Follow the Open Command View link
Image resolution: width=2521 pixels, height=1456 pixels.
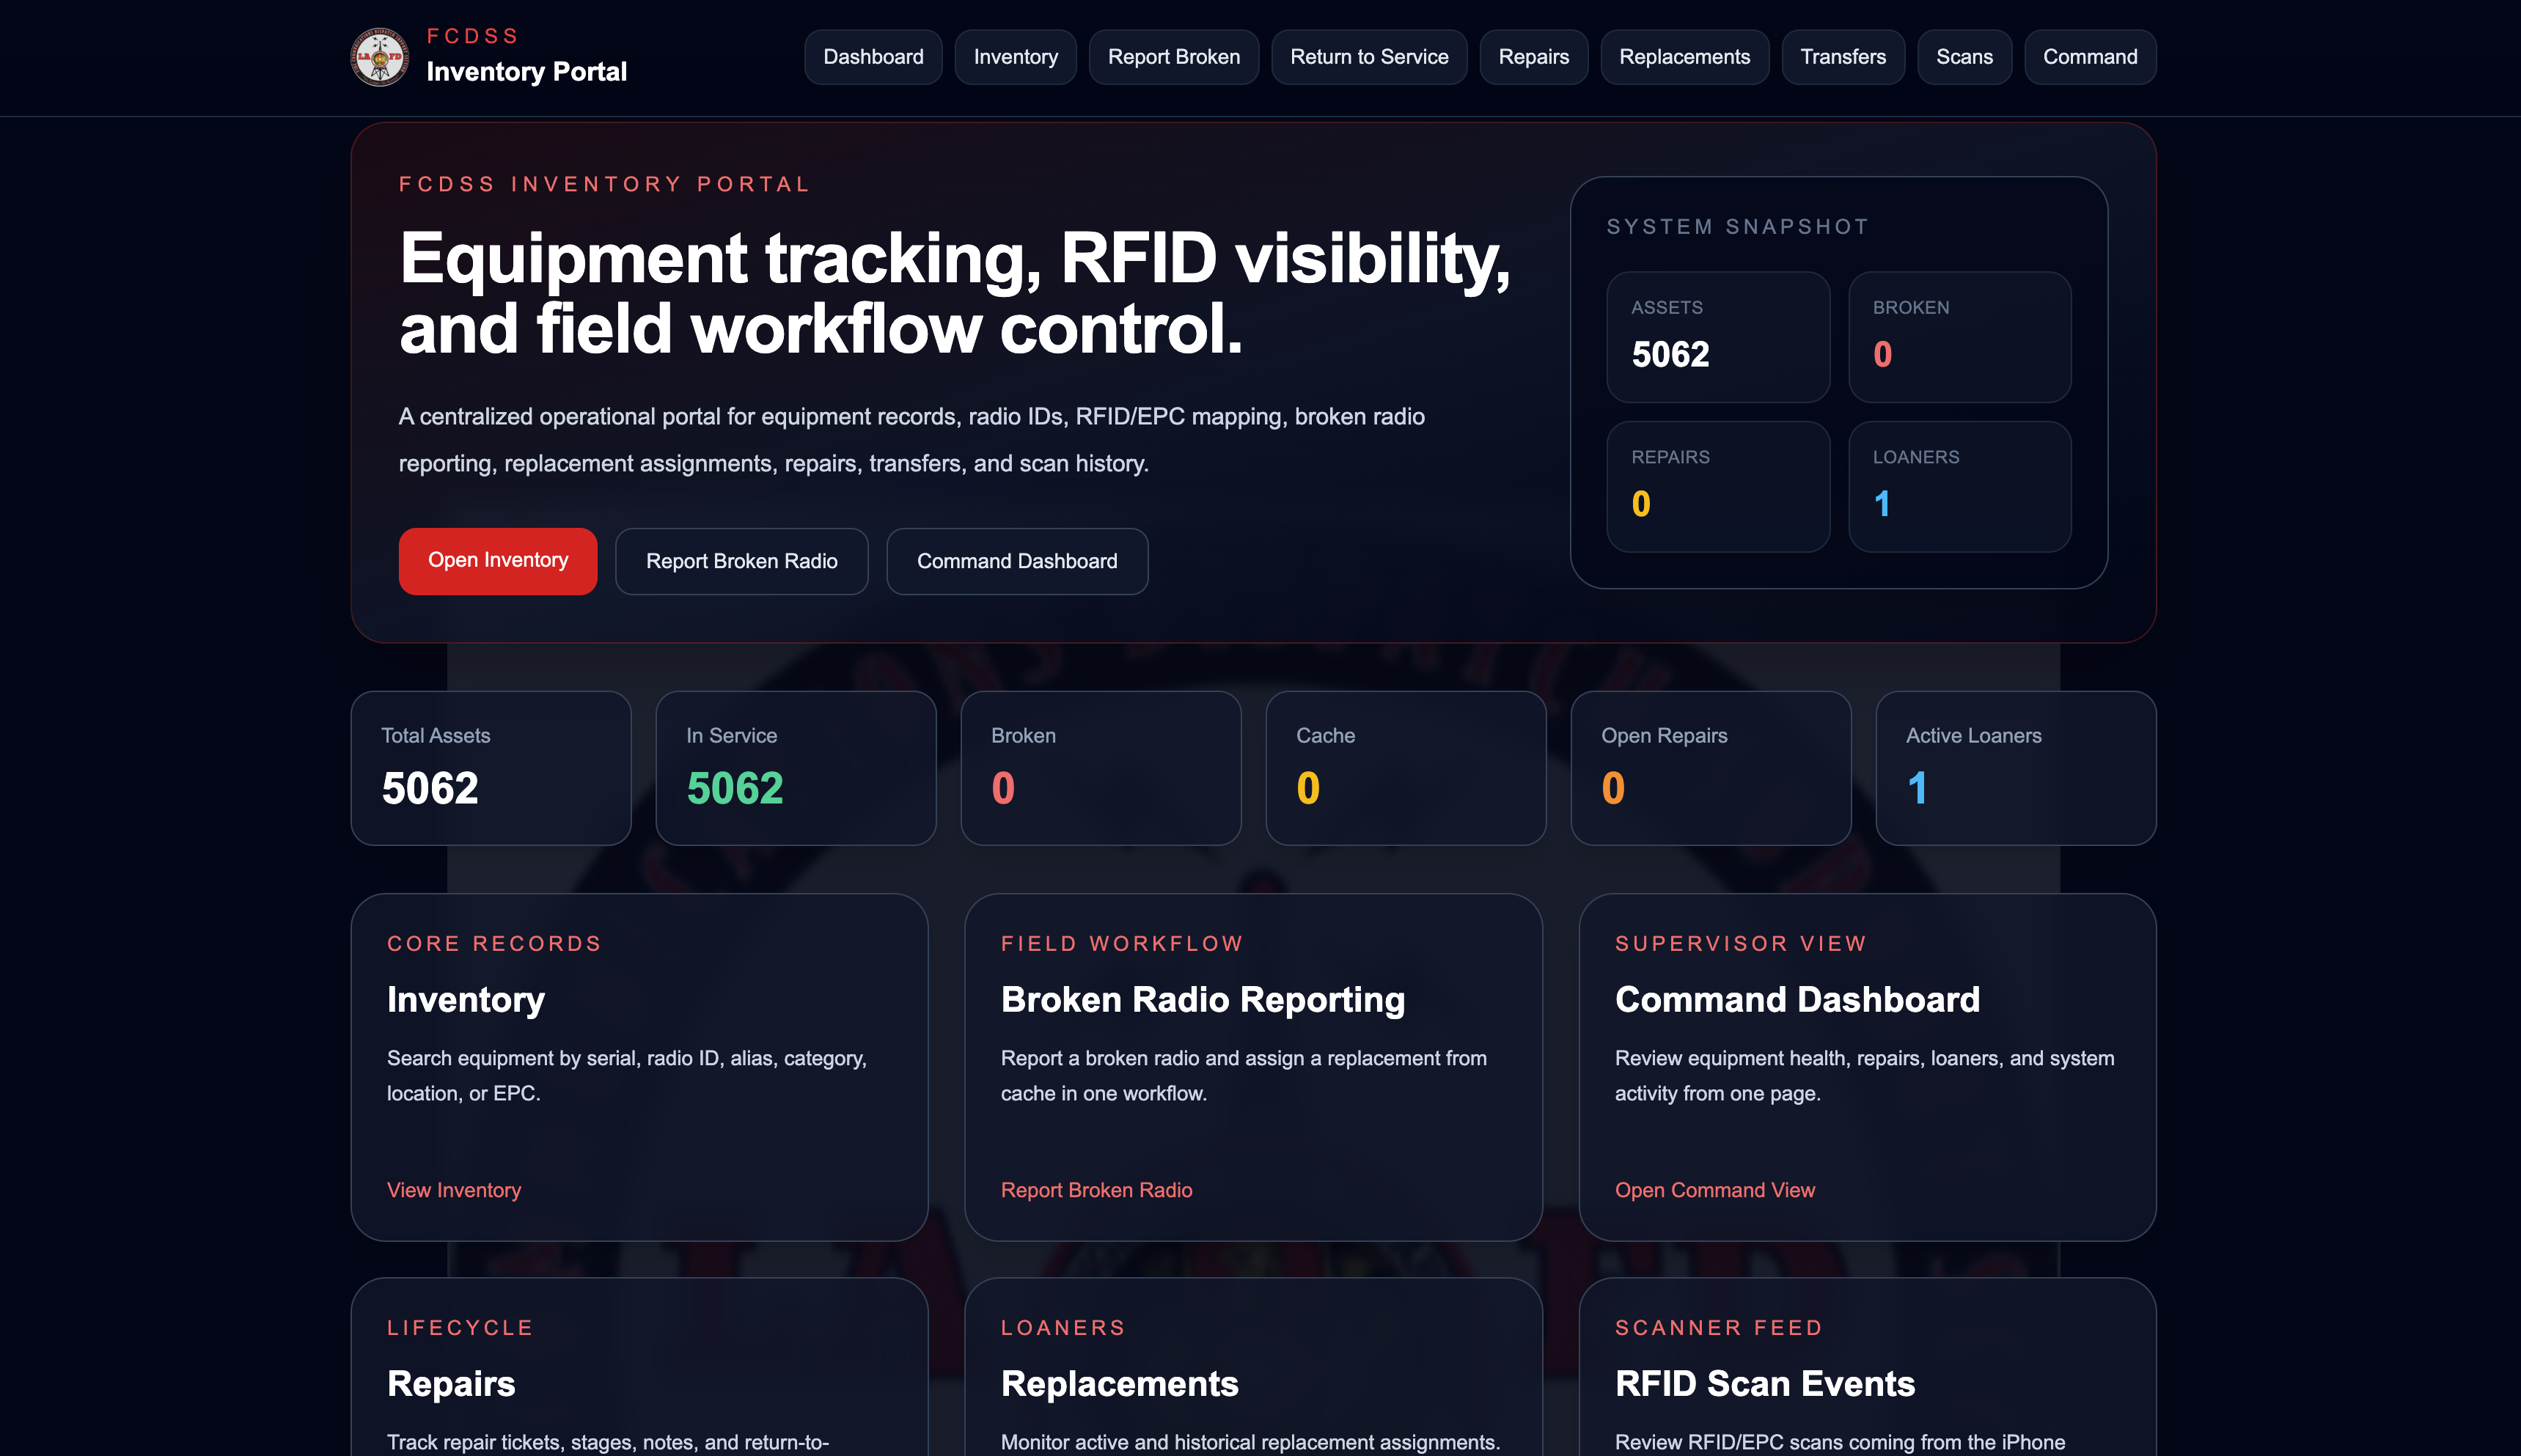[1714, 1190]
